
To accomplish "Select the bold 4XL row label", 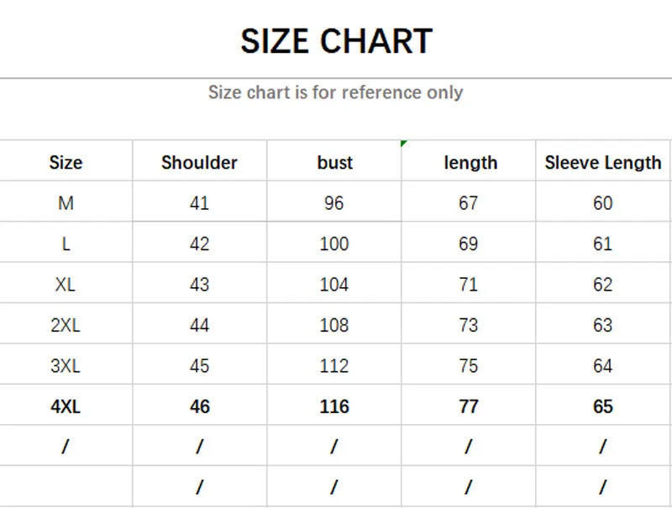I will 66,406.
